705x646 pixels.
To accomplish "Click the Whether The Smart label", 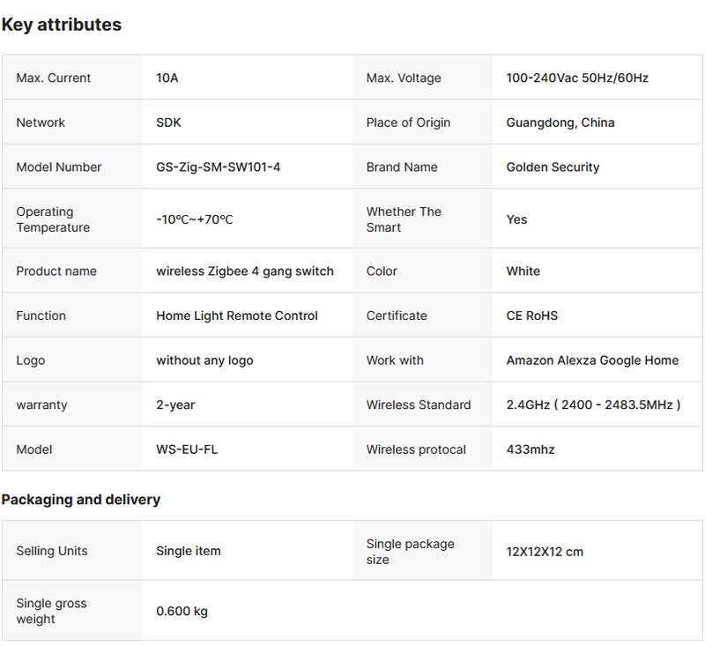I will tap(404, 219).
